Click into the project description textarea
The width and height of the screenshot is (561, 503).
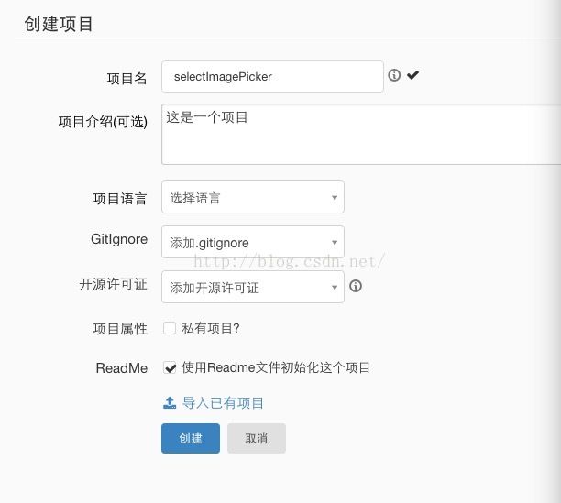click(361, 134)
